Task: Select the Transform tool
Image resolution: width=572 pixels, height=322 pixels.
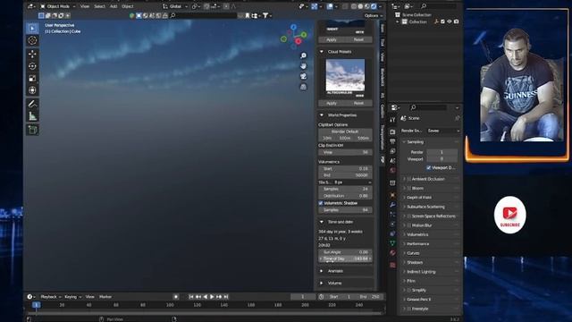Action: click(32, 90)
